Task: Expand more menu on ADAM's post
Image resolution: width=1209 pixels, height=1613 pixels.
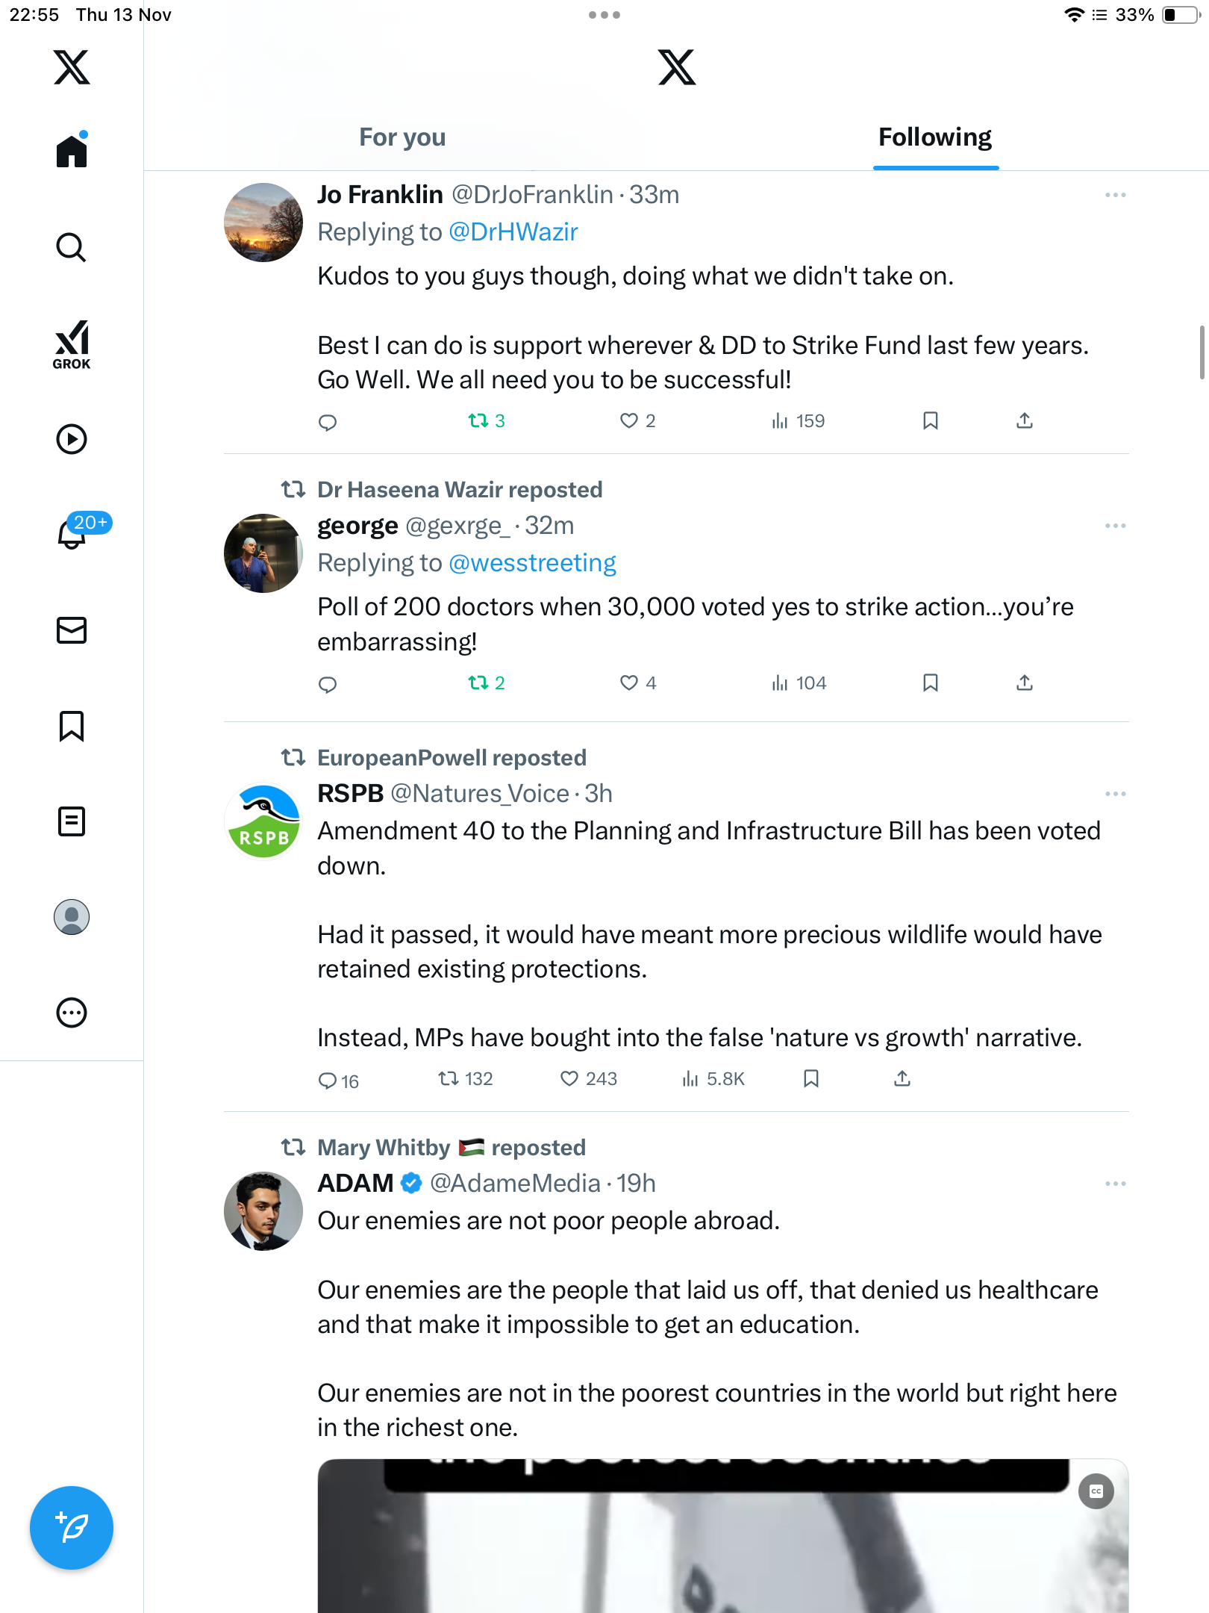Action: [1115, 1184]
